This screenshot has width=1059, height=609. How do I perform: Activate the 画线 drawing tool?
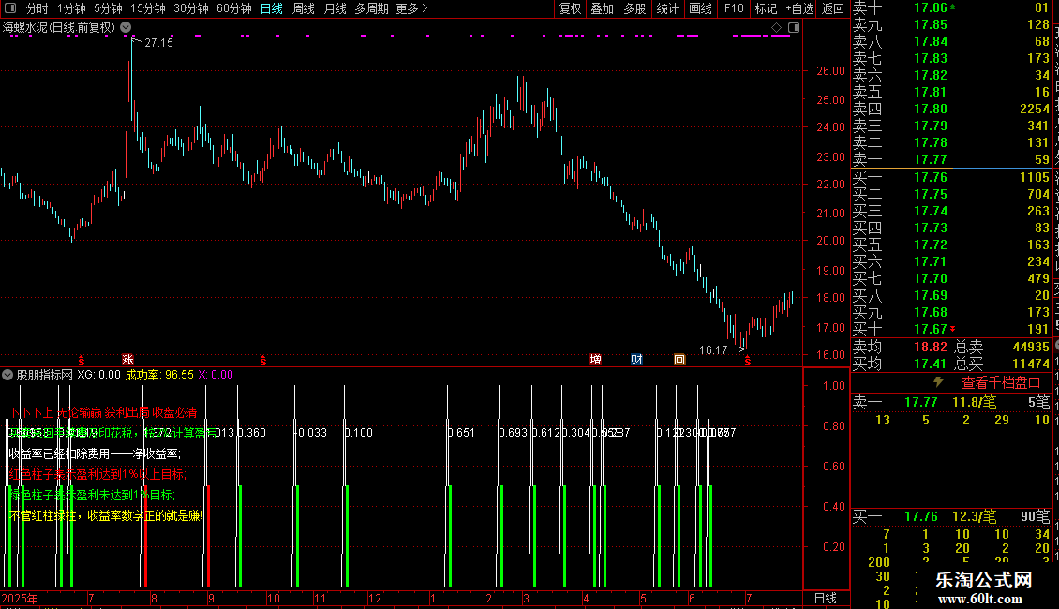pos(700,8)
